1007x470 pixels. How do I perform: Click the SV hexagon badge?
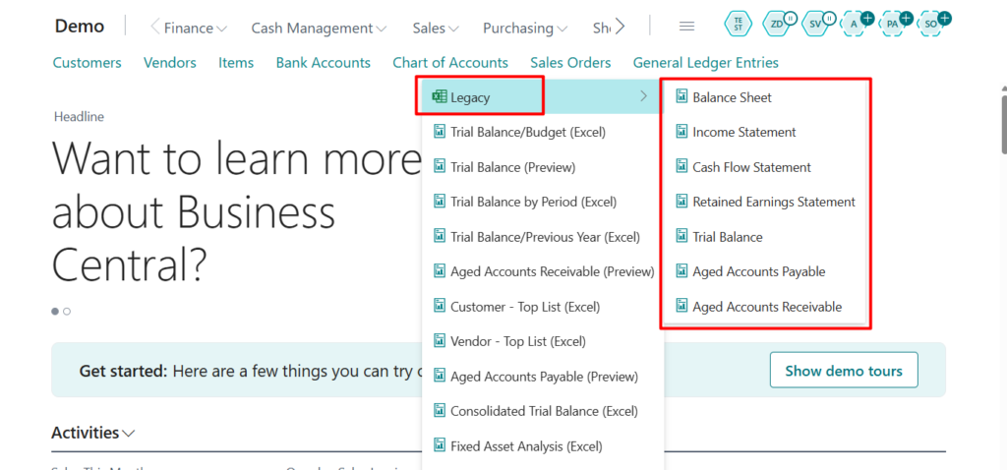(815, 25)
